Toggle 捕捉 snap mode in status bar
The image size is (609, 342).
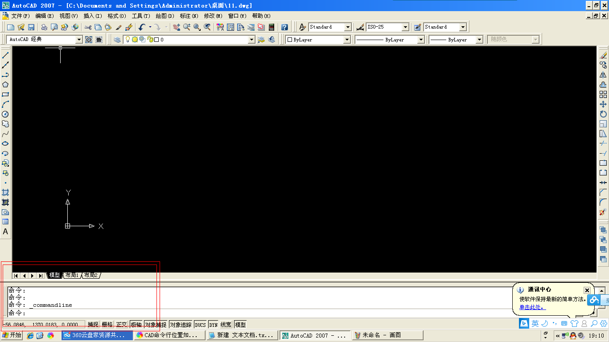[x=93, y=325]
